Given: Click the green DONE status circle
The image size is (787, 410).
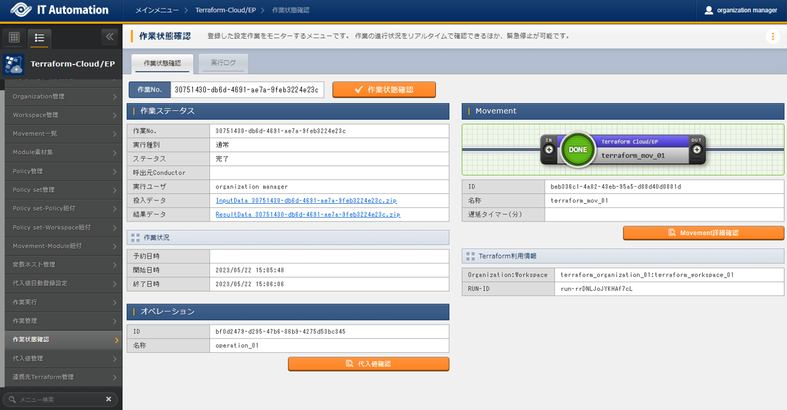Looking at the screenshot, I should [577, 150].
